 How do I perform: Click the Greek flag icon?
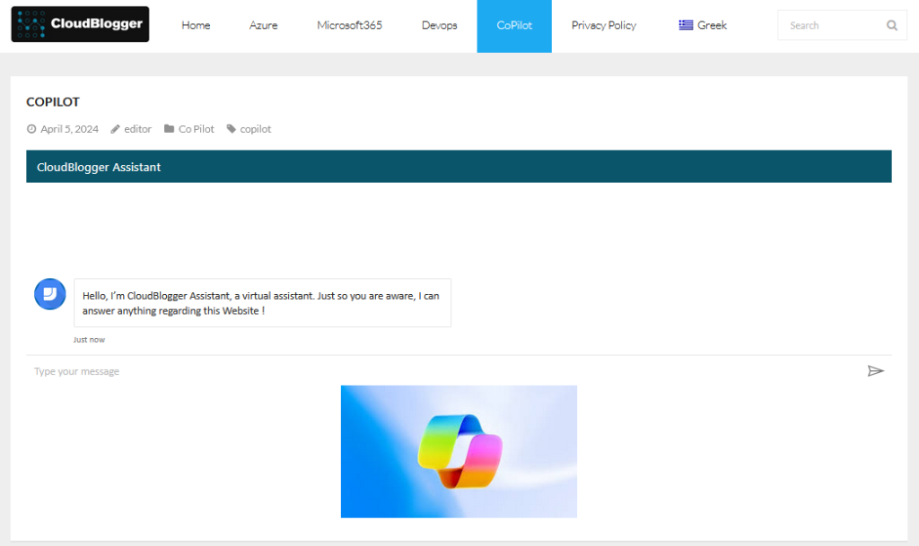pos(686,25)
